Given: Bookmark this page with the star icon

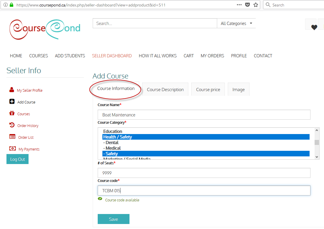Looking at the screenshot, I should (256, 5).
